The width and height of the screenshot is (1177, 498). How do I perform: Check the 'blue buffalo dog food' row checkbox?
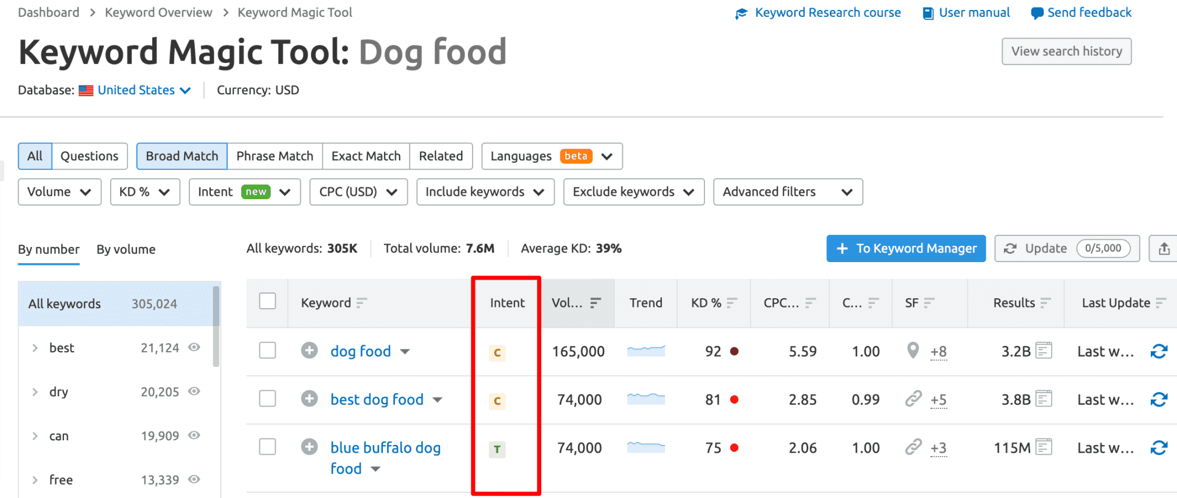267,447
